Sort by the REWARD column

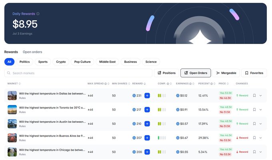tap(139, 84)
